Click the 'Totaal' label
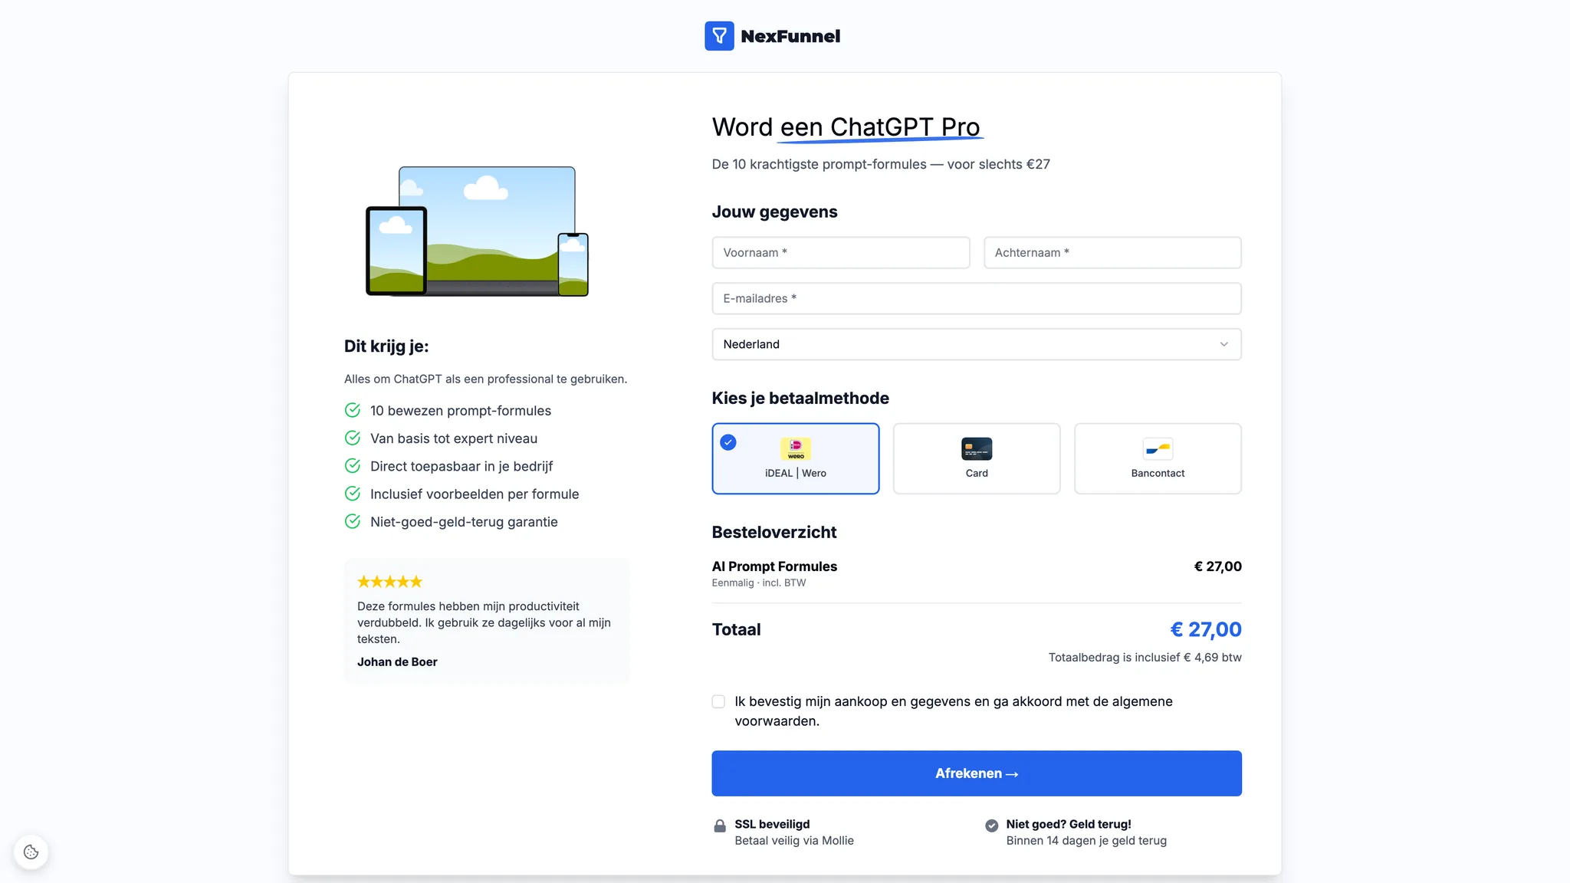The width and height of the screenshot is (1570, 883). (x=736, y=629)
